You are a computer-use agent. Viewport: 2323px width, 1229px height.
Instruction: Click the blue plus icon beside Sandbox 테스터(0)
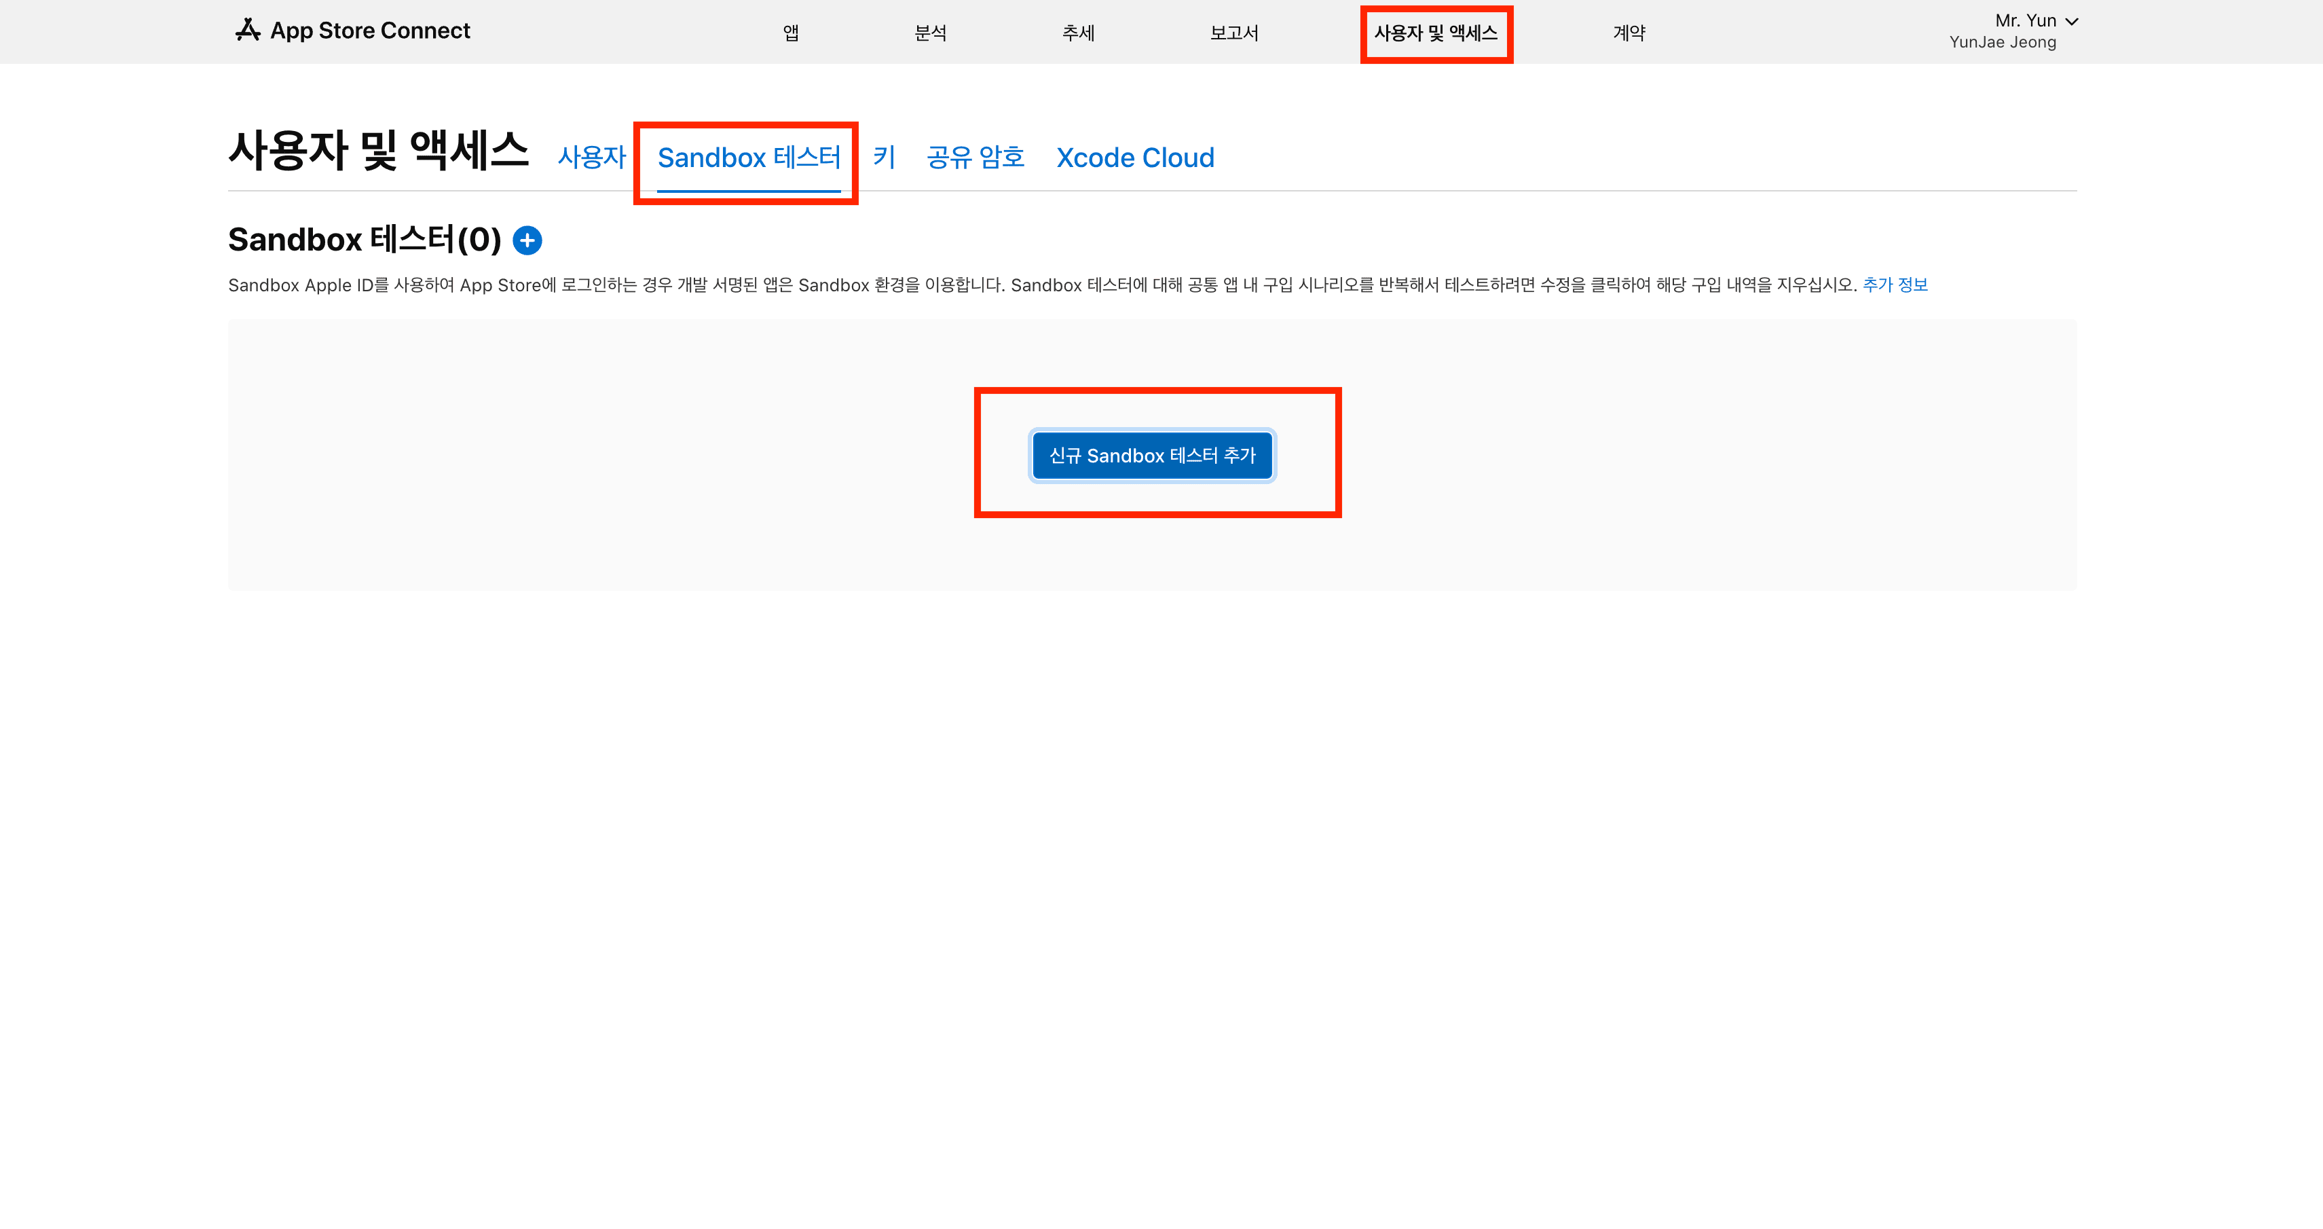[527, 241]
